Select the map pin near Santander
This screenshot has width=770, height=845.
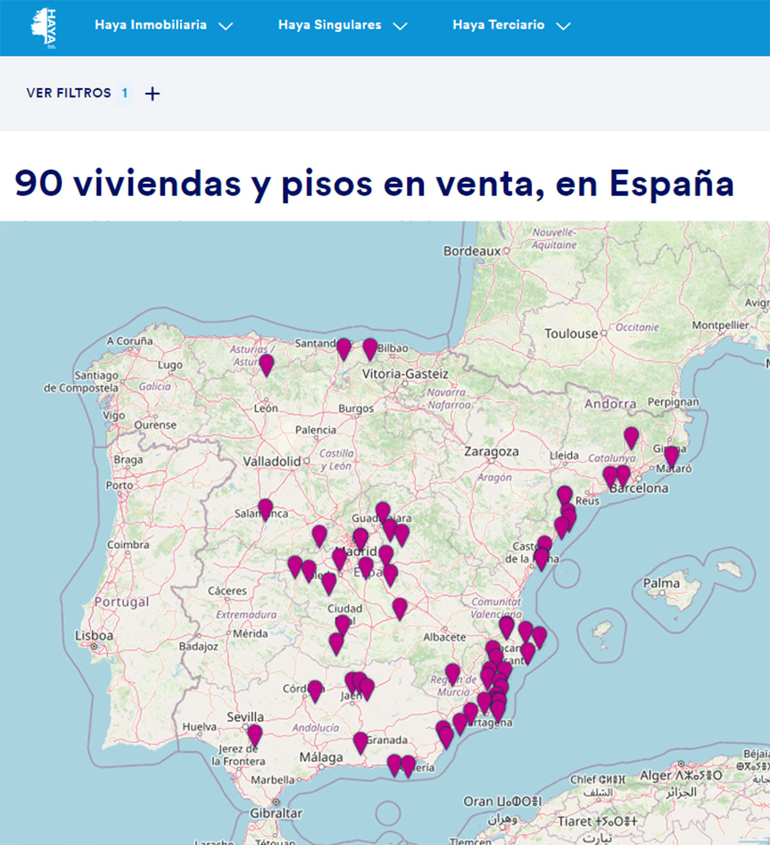click(x=344, y=348)
